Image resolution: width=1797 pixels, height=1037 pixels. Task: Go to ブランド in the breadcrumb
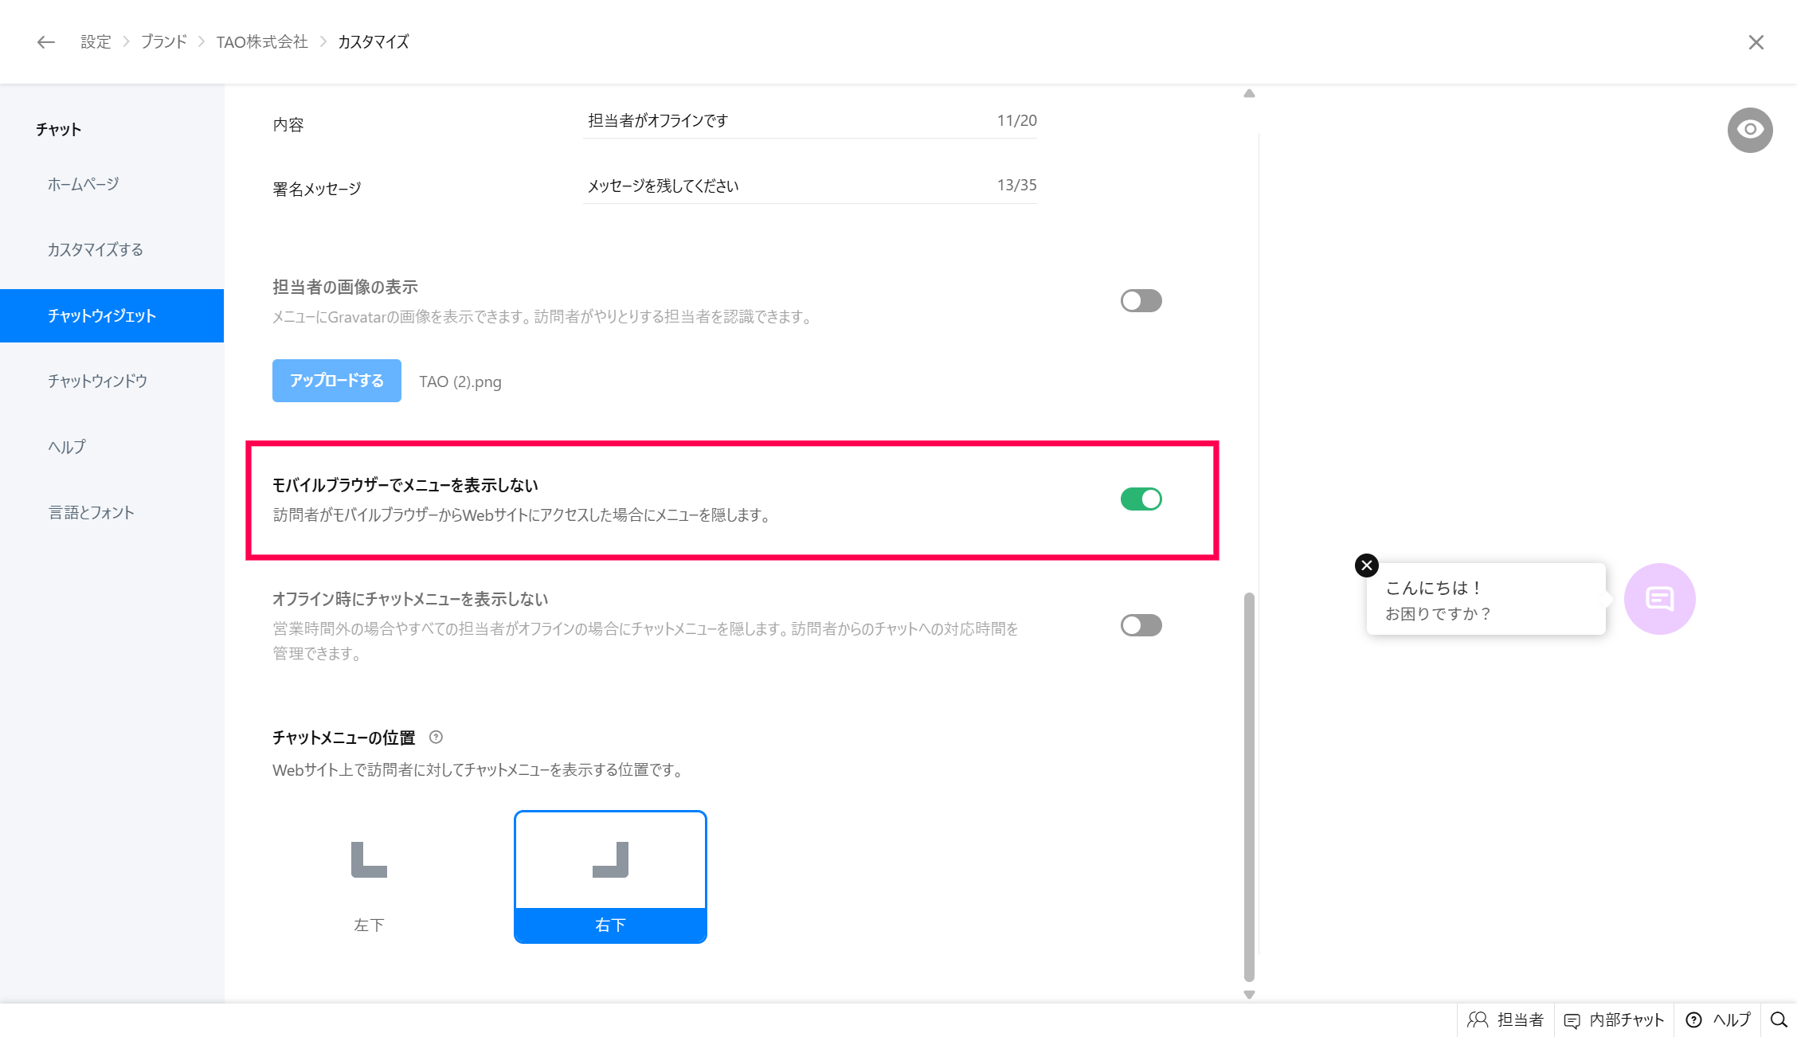click(x=163, y=42)
